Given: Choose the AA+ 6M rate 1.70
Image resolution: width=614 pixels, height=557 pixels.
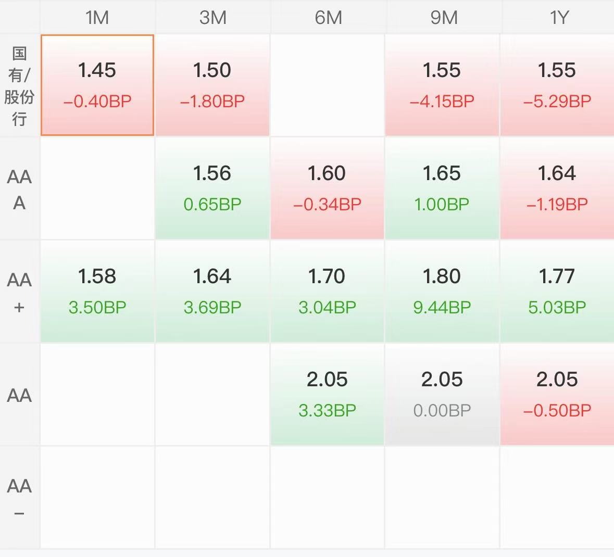Looking at the screenshot, I should (327, 291).
